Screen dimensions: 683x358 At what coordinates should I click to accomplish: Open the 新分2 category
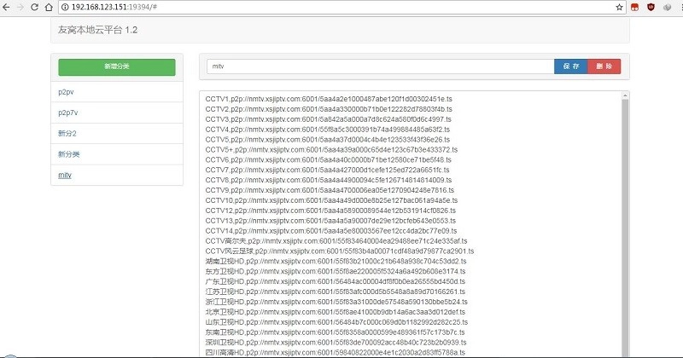(x=67, y=133)
